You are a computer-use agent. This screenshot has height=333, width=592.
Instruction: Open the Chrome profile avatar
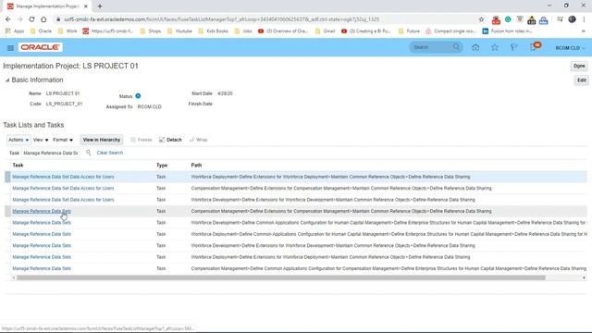pyautogui.click(x=572, y=19)
